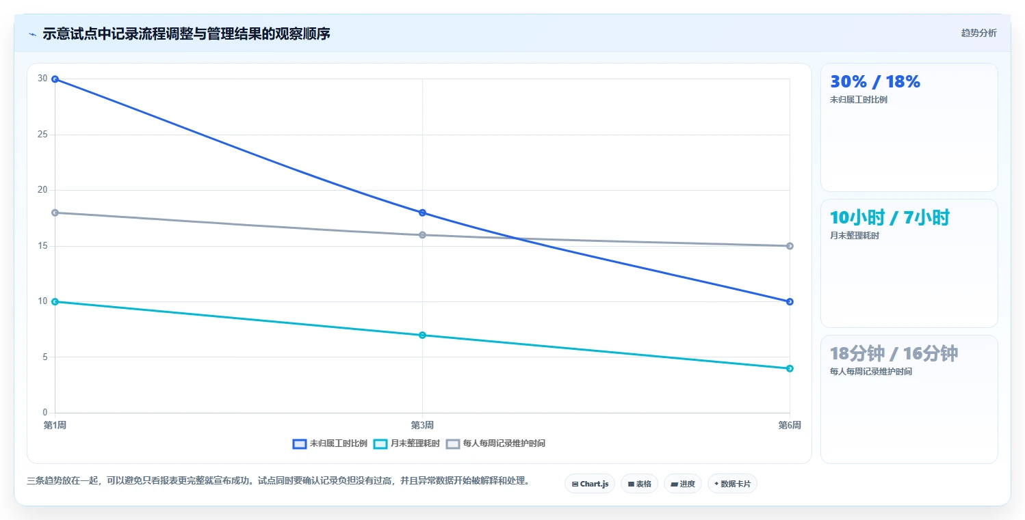Select the gray line point at 第6周 (15)
1025x520 pixels.
(x=790, y=246)
